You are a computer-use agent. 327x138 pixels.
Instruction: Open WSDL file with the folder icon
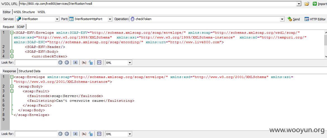[307, 4]
